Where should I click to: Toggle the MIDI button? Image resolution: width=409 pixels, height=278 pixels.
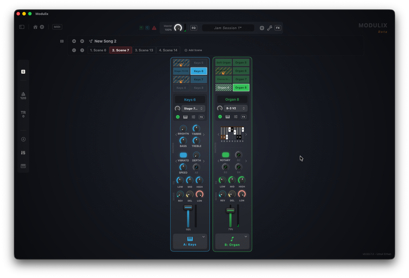tap(57, 27)
